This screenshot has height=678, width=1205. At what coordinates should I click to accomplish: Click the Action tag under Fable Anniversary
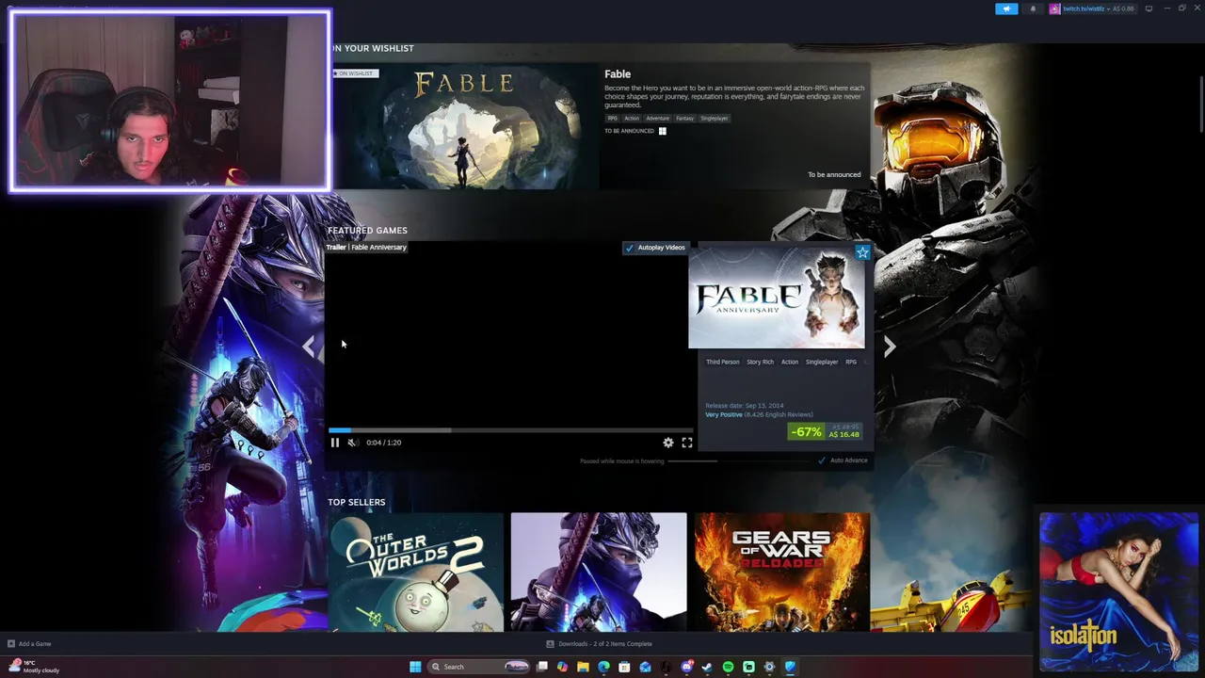point(790,362)
